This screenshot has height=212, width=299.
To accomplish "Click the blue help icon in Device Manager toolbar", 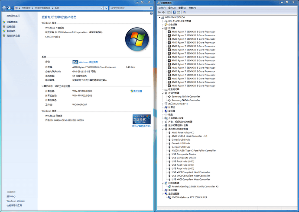I will (174, 12).
